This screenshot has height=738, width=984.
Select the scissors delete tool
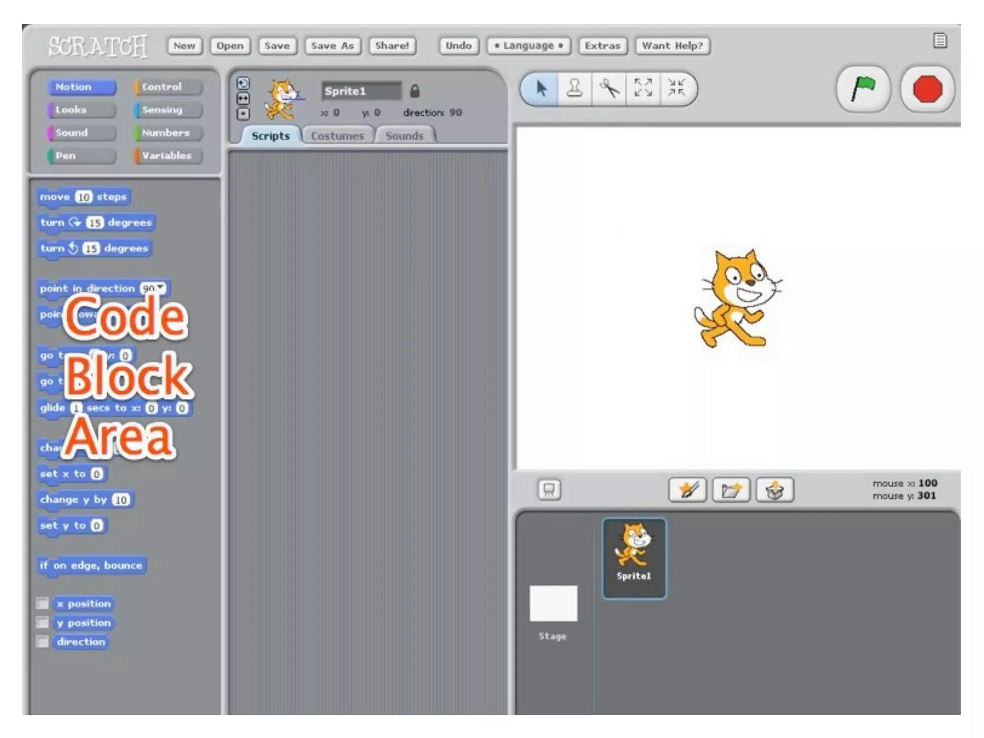pyautogui.click(x=609, y=89)
